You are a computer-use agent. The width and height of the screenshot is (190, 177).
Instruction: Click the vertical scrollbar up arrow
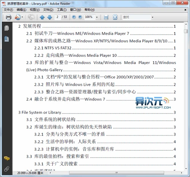[186, 24]
